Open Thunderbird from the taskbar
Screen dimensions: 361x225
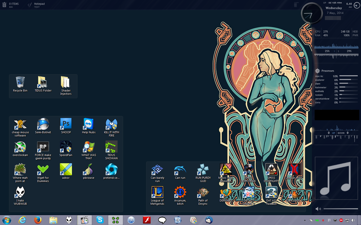[209, 220]
